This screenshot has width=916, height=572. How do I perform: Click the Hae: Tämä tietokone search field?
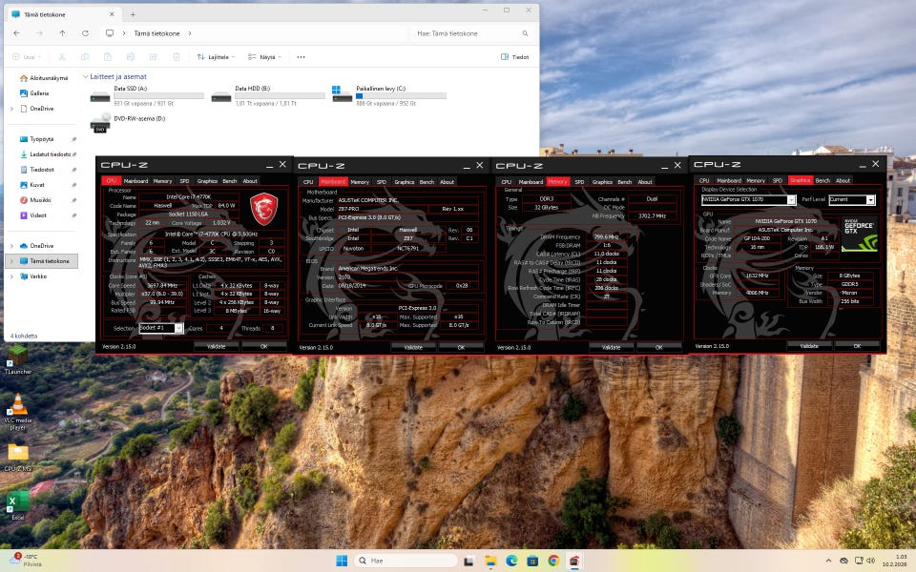(x=472, y=33)
